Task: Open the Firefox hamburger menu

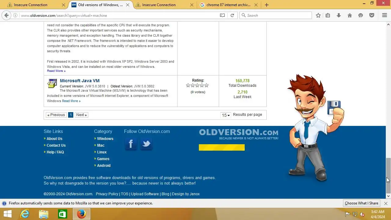Action: tap(385, 15)
